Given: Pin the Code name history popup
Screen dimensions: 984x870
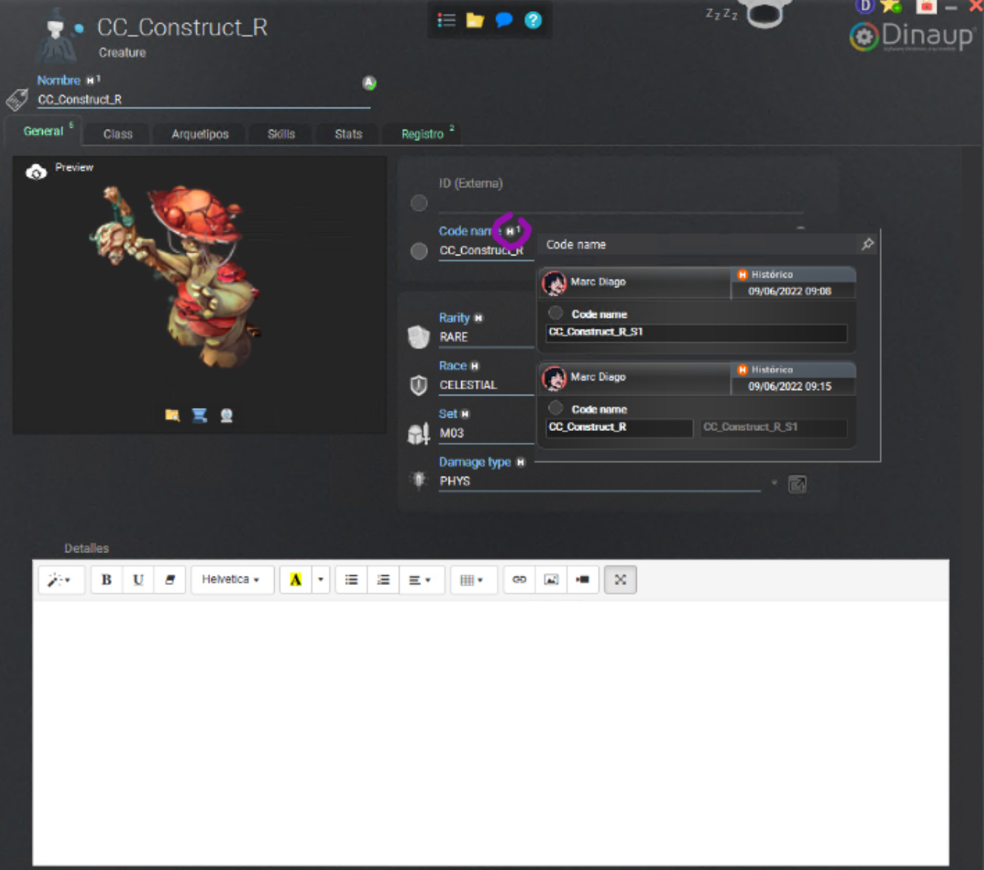Looking at the screenshot, I should coord(867,244).
